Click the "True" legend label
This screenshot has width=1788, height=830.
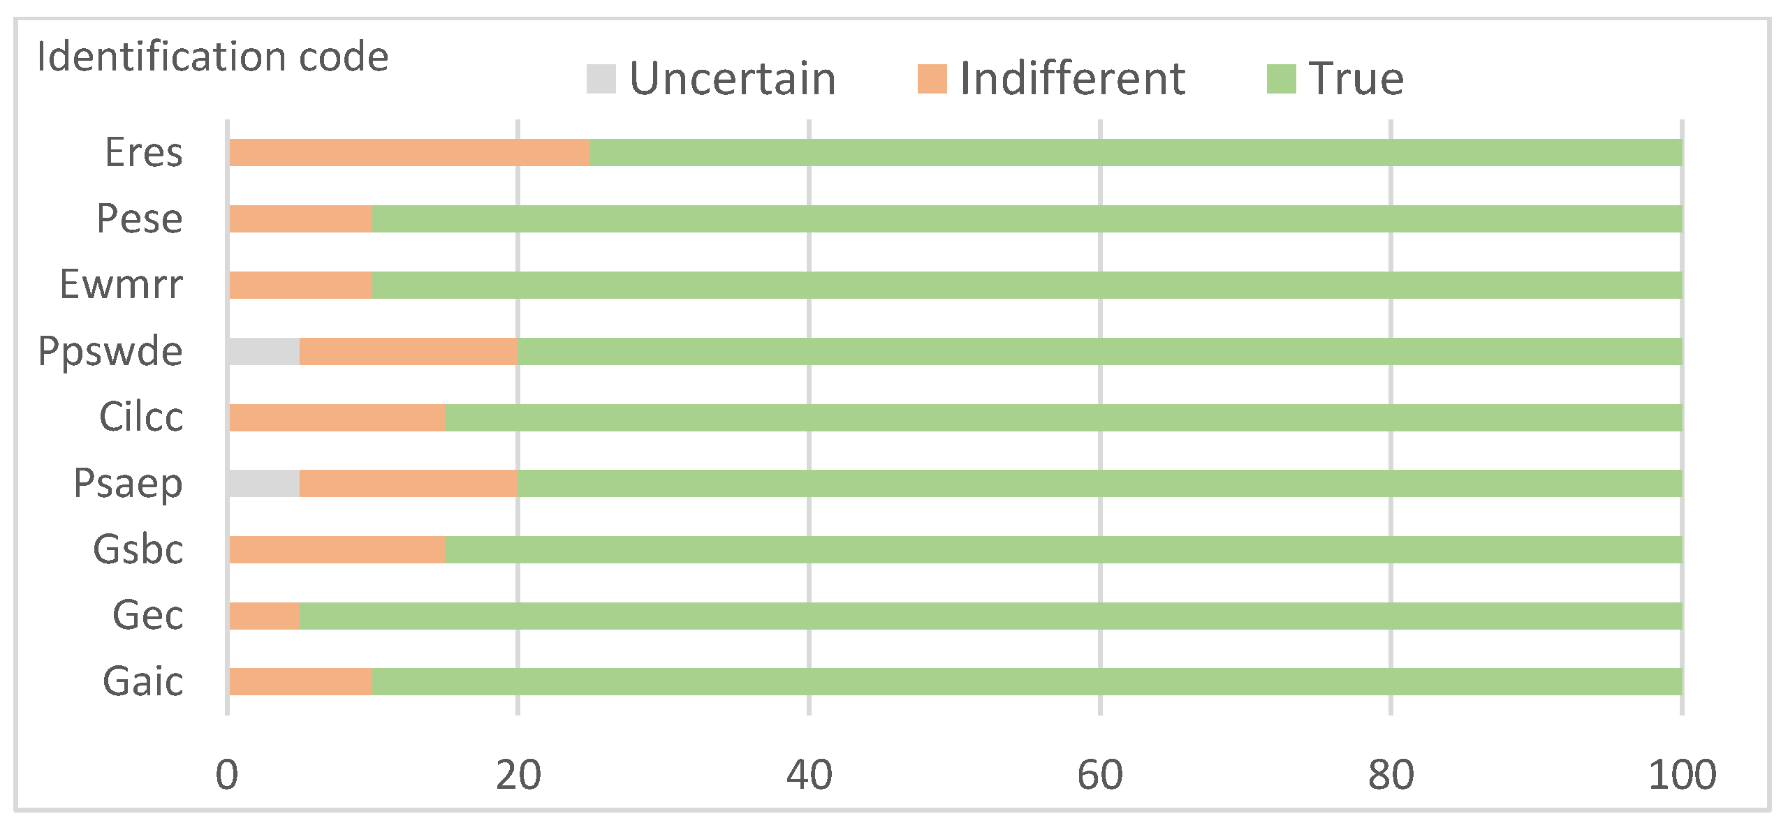pyautogui.click(x=1356, y=78)
